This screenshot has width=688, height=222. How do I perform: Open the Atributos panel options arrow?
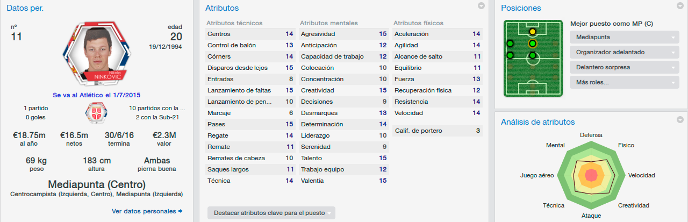(x=481, y=6)
